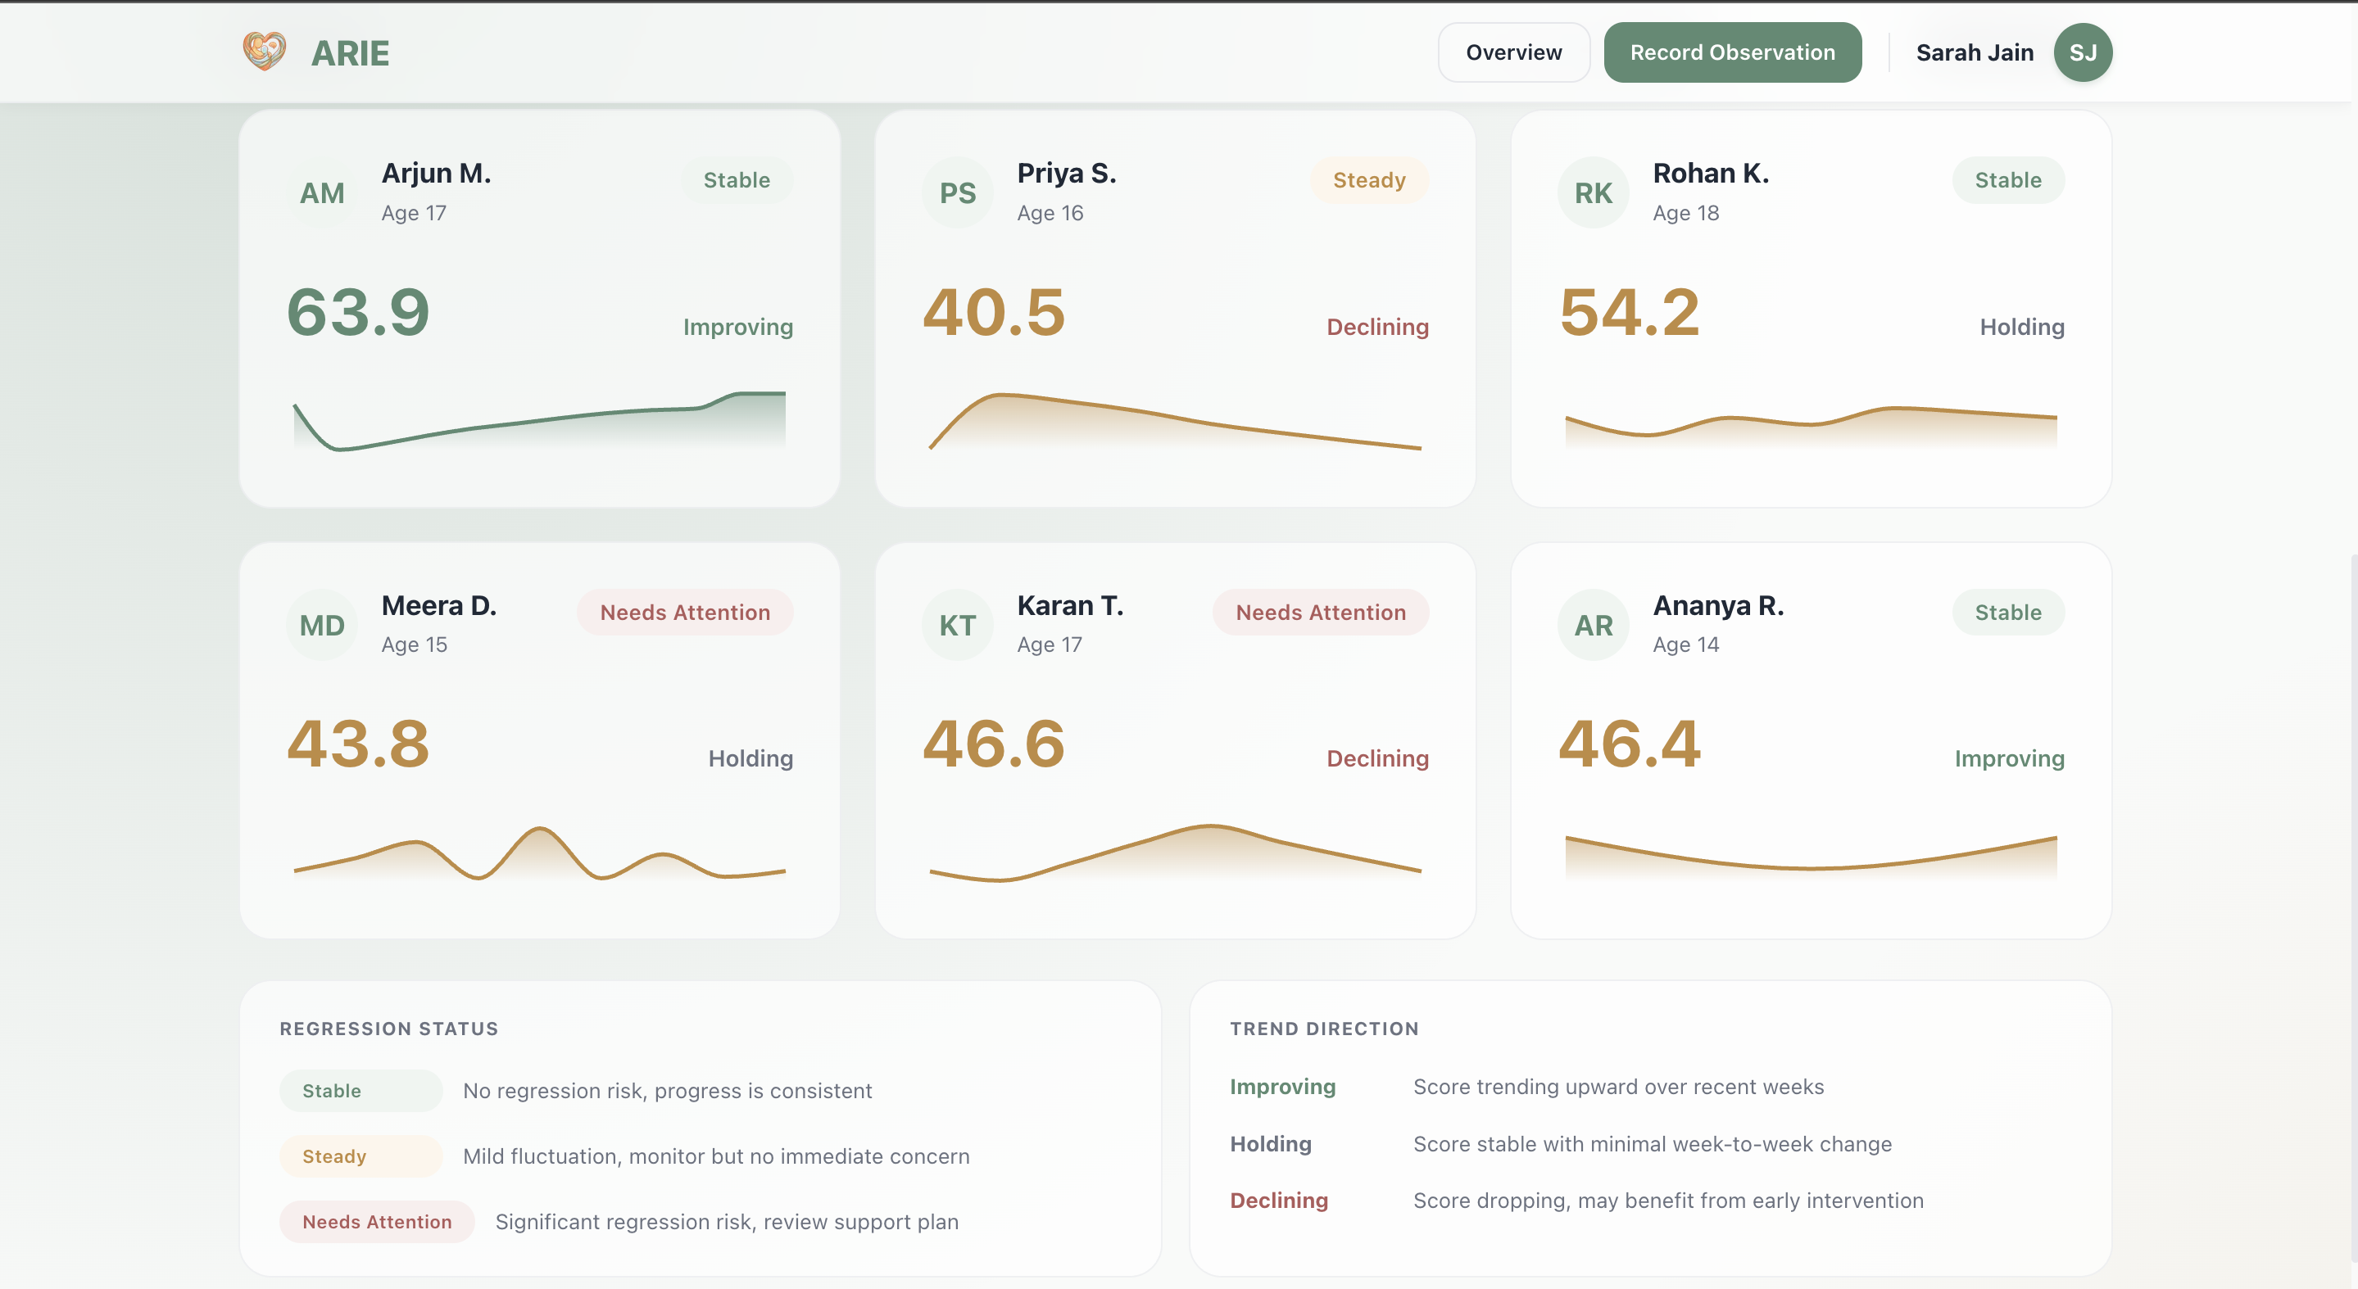The image size is (2358, 1289).
Task: Click Rohan K.'s RK avatar
Action: 1593,193
